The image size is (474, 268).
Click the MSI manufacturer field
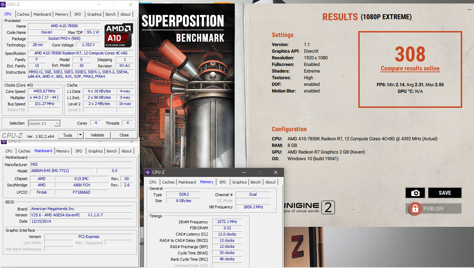point(82,165)
